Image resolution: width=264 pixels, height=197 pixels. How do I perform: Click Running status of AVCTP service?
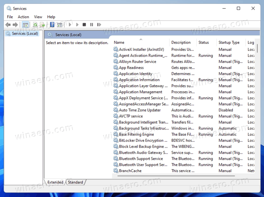[x=206, y=116]
